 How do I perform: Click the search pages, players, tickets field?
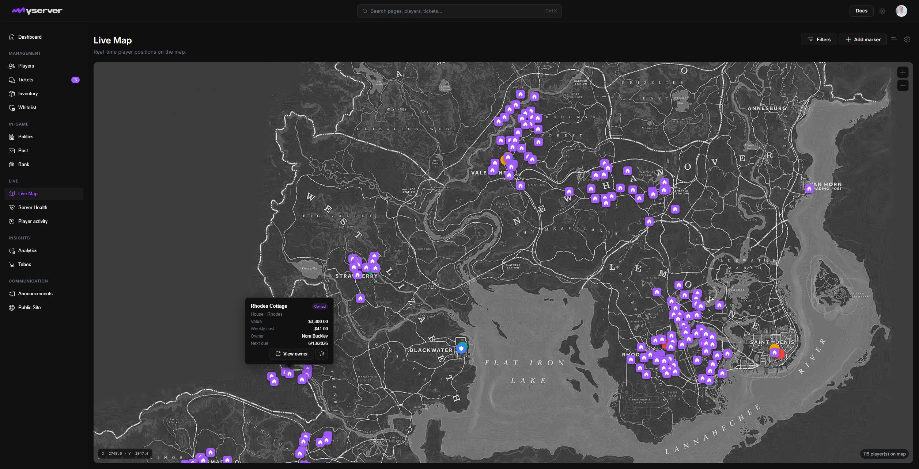(x=459, y=11)
